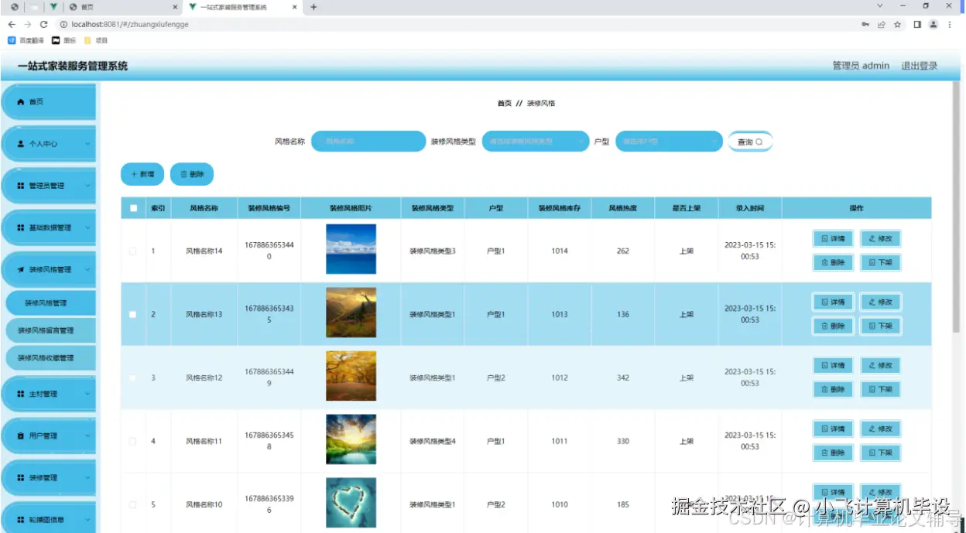Toggle the browser side panel icon
This screenshot has height=533, width=966.
click(x=917, y=24)
